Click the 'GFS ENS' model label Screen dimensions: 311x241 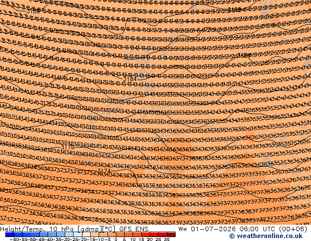(134, 229)
